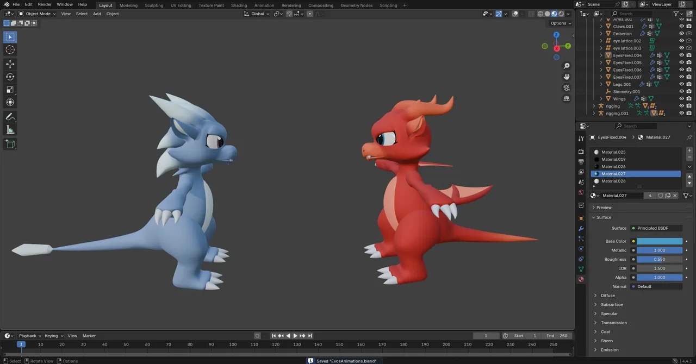Open the Render menu
This screenshot has height=364, width=696.
point(45,4)
